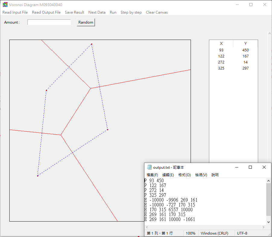This screenshot has width=272, height=237.
Task: Open Notepad 格式(O) menu
Action: 185,175
